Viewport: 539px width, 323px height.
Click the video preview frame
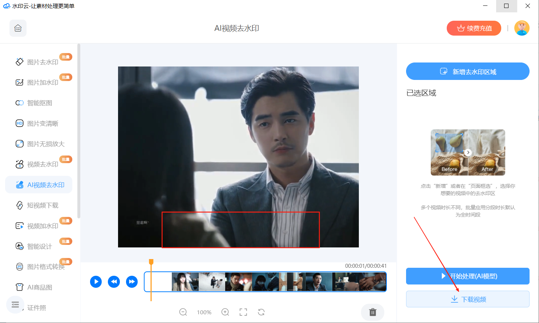(x=238, y=157)
